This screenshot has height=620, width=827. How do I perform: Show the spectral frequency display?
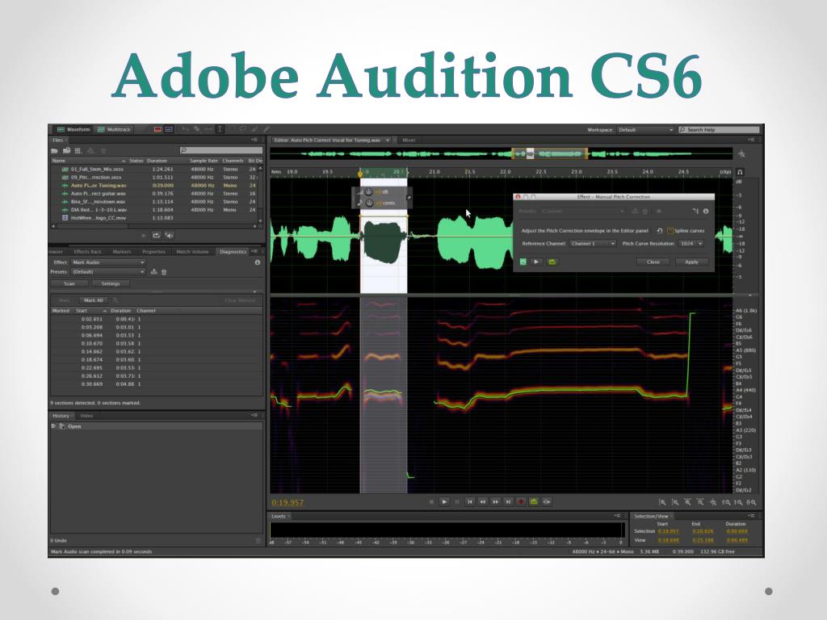157,129
